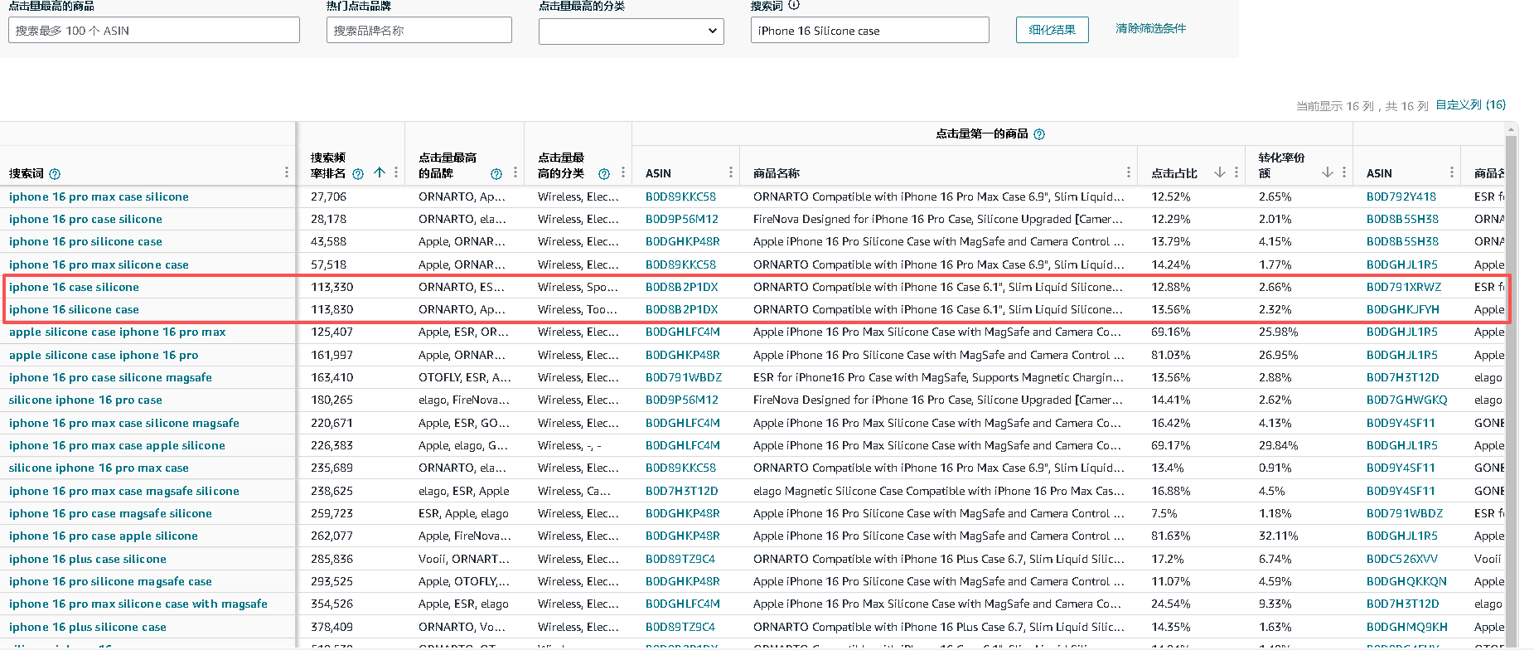Open column menu dots for 搜索频率排名 column

coord(396,172)
